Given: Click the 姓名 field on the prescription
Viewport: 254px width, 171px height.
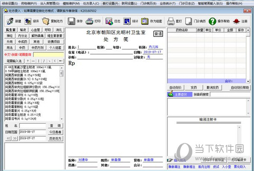Looking at the screenshot, I should (x=87, y=47).
